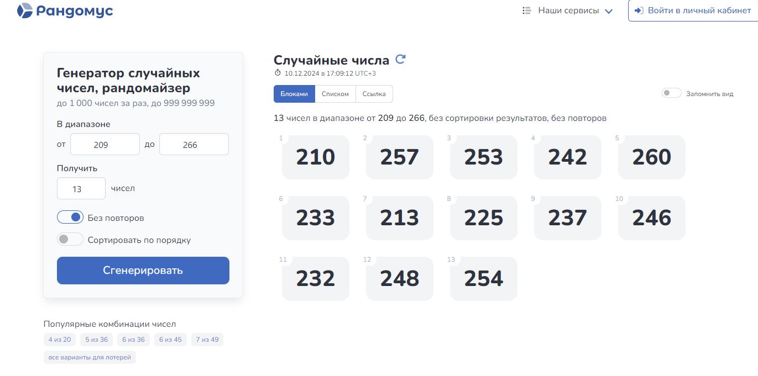The image size is (758, 376).
Task: Select the Блоками view tab
Action: coord(294,94)
